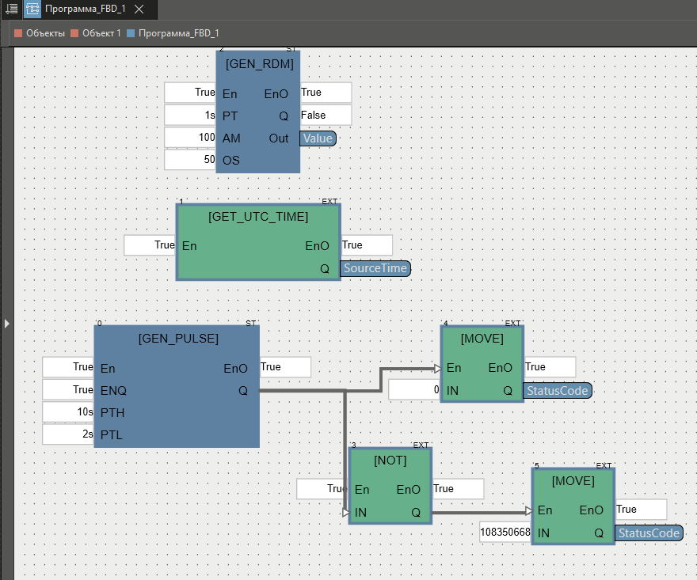Viewport: 697px width, 580px height.
Task: Select the IN field with value 108350668
Action: 505,533
